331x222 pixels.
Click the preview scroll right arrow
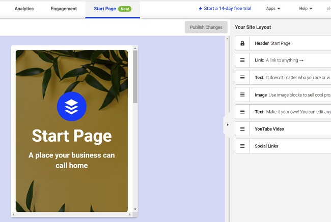click(x=130, y=214)
